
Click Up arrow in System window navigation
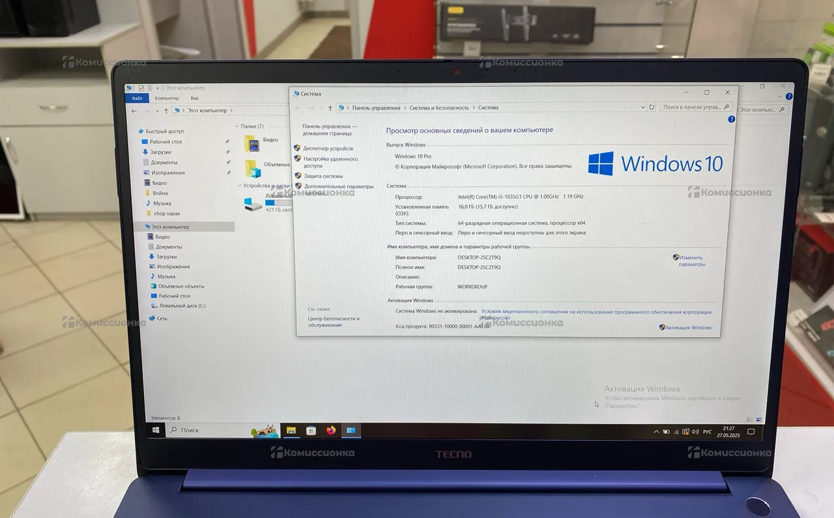coord(330,108)
